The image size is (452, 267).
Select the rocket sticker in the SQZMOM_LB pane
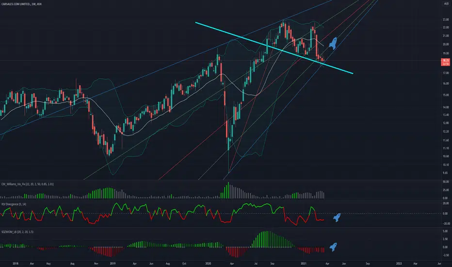(x=333, y=247)
